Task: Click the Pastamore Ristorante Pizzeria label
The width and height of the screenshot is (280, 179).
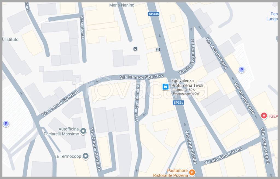Action: tap(171, 173)
